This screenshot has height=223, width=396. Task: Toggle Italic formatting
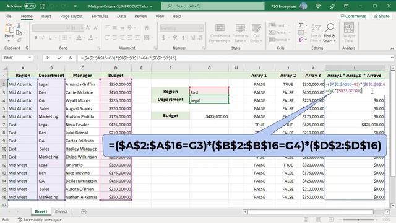tap(43, 38)
